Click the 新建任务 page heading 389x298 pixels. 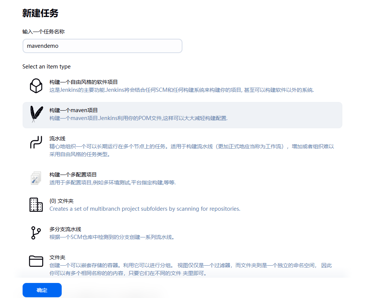pos(40,13)
